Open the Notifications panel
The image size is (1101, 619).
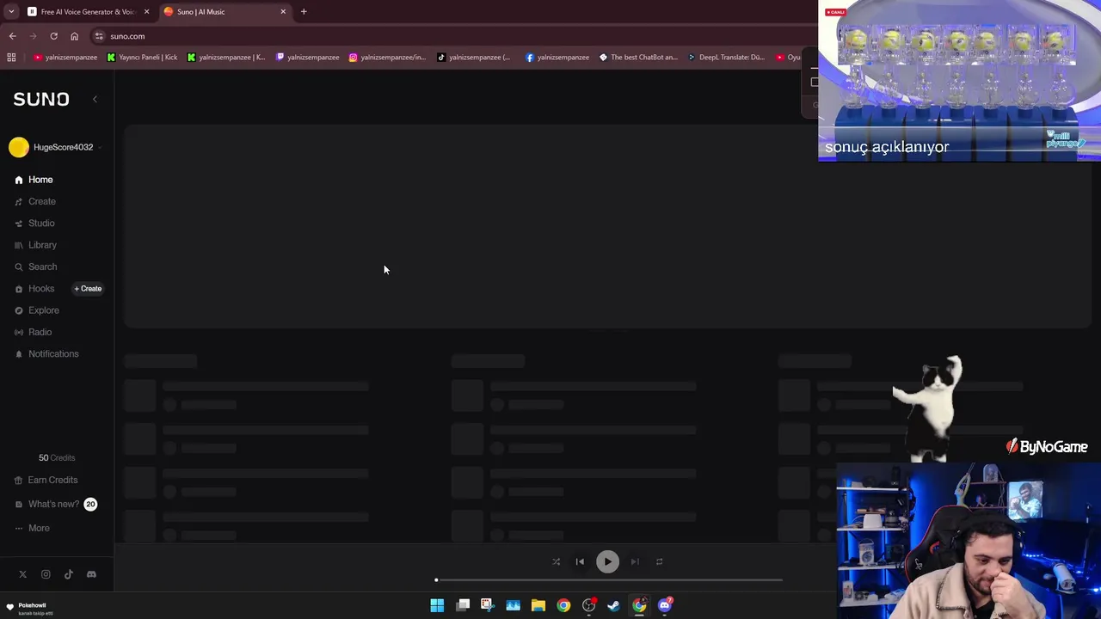pos(46,353)
